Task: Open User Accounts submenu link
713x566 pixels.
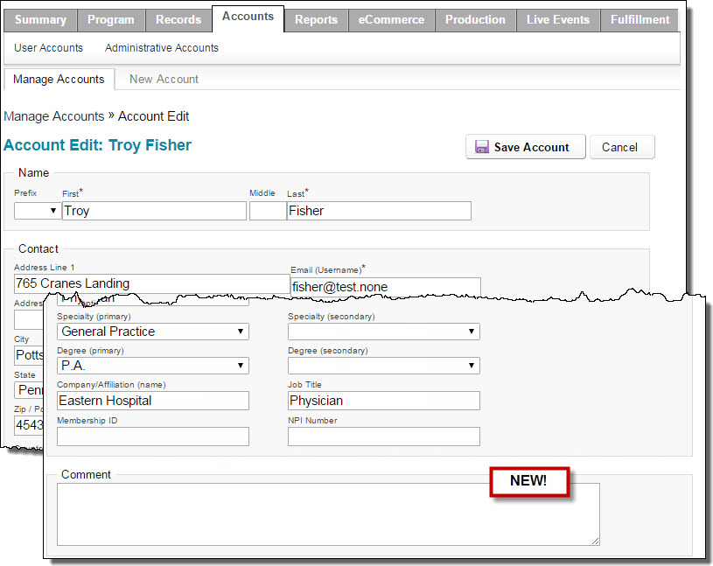Action: (49, 48)
